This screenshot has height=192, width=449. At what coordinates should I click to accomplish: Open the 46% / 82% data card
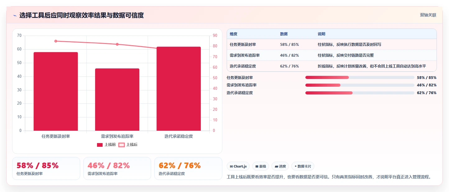(117, 168)
